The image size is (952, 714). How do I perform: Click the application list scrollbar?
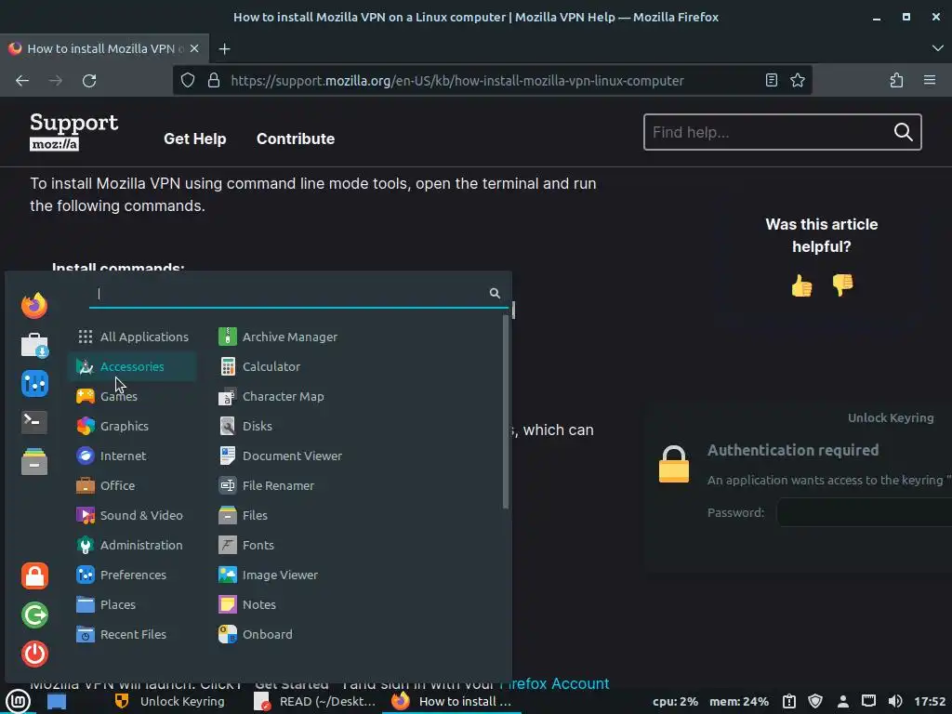coord(505,412)
